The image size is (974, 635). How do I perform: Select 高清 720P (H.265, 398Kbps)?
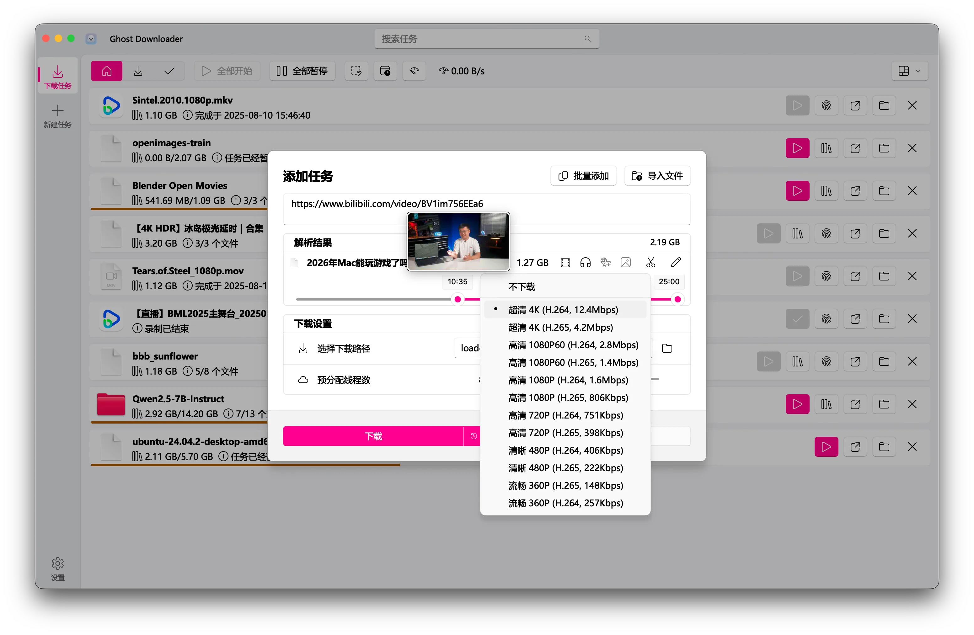click(x=565, y=433)
